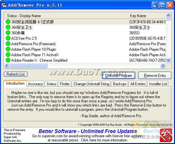175x144 pixels.
Task: Select Adobe Flash Player 10 Plugin entry
Action: 34,49
